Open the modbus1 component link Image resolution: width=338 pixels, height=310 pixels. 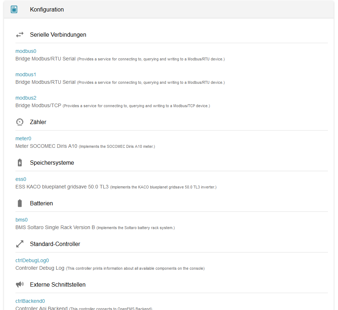pyautogui.click(x=26, y=74)
